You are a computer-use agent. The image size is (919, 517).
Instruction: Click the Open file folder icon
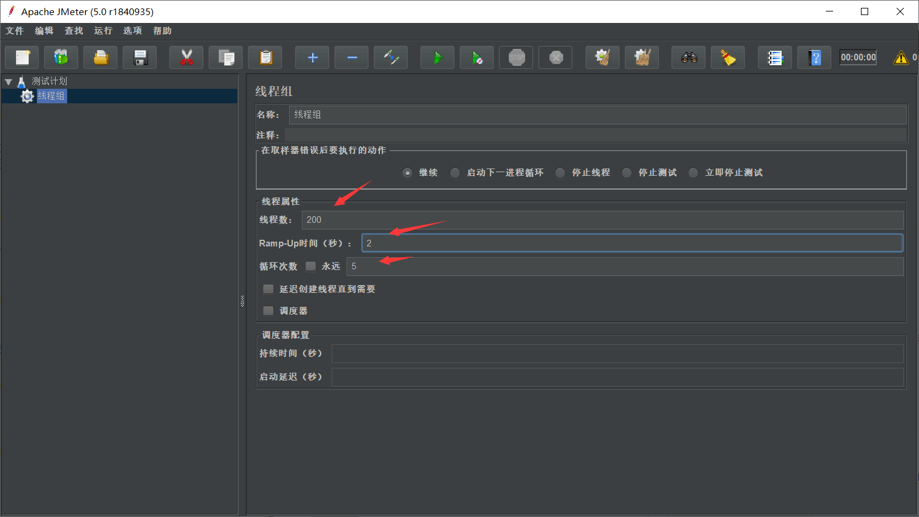coord(100,57)
